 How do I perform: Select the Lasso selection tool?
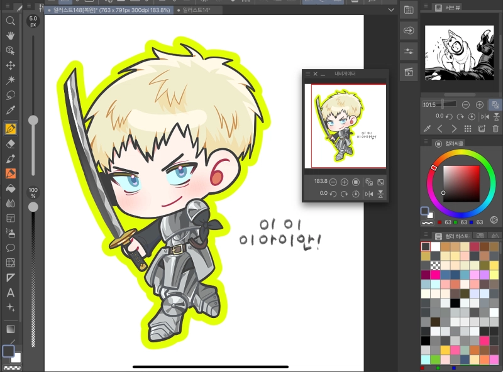[11, 96]
